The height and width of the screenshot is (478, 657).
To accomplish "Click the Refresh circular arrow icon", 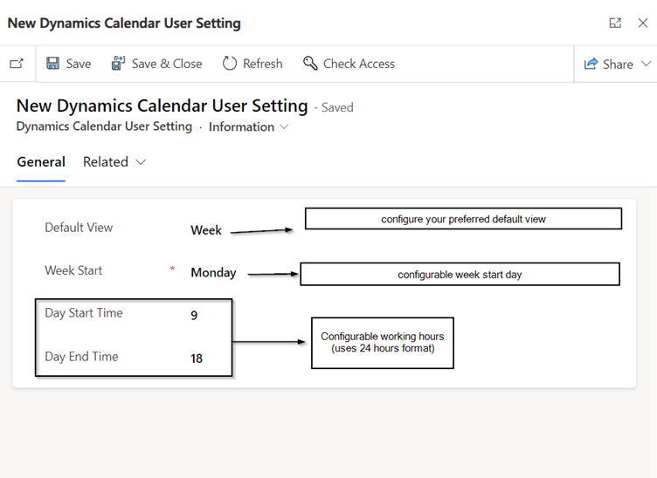I will (x=230, y=64).
